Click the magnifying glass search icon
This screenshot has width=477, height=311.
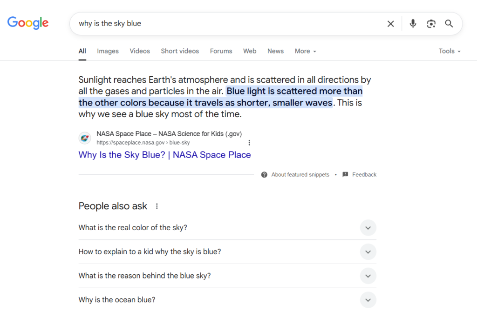tap(449, 24)
